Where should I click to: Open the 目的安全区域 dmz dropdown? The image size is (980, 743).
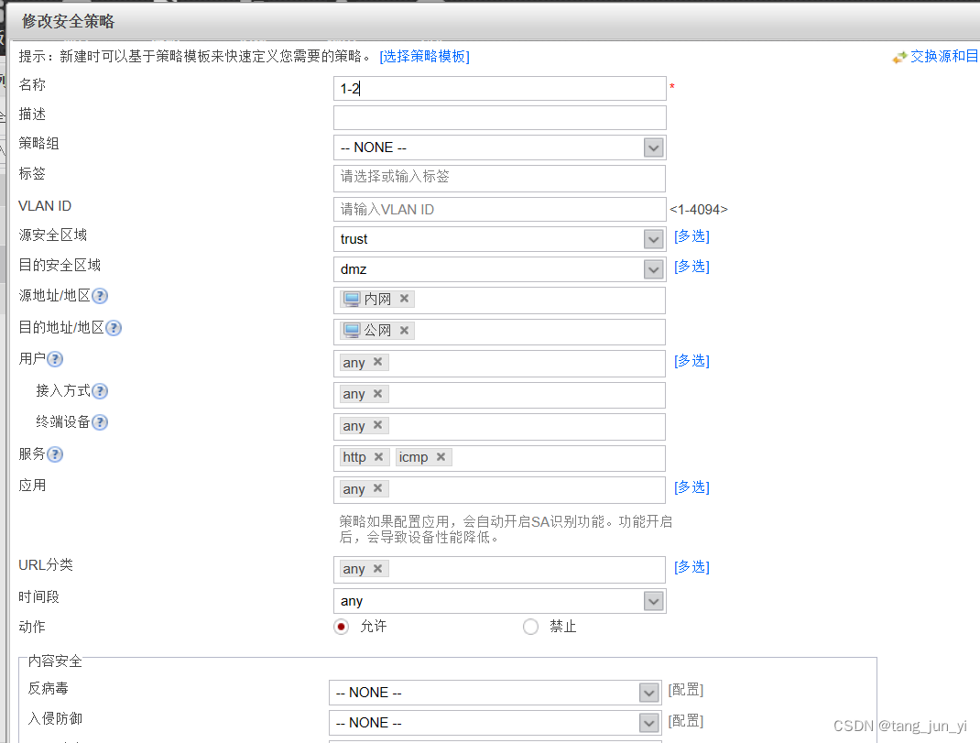click(654, 269)
